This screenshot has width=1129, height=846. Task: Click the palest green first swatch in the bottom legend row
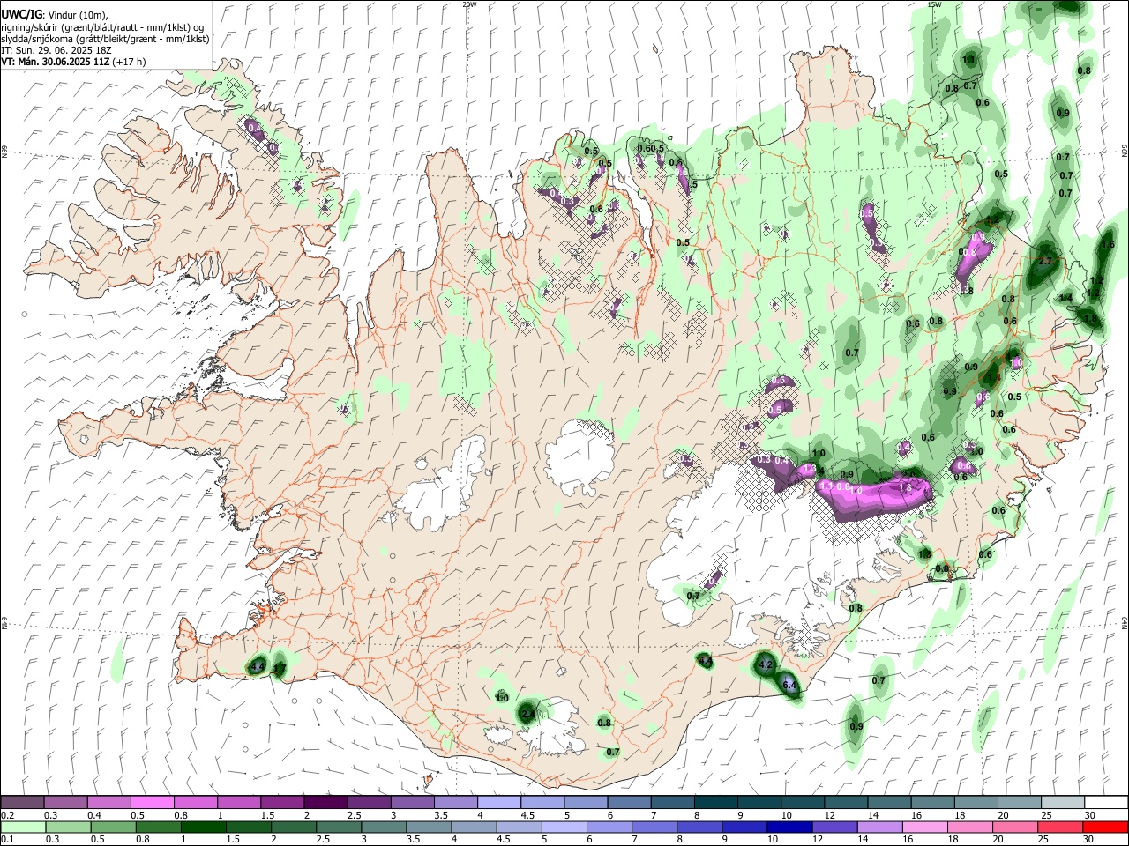click(23, 827)
